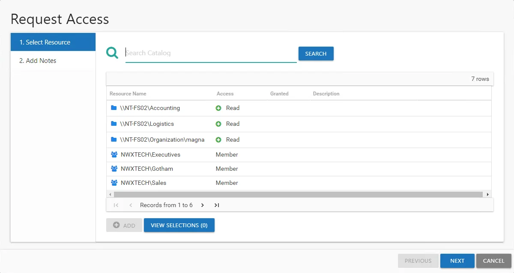Click left arrow of horizontal scrollbar
514x273 pixels.
(110, 194)
